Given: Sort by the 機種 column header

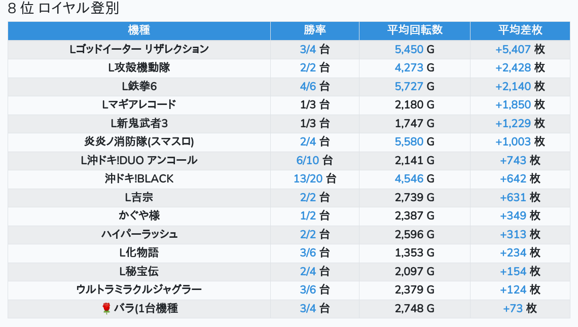Looking at the screenshot, I should [139, 30].
